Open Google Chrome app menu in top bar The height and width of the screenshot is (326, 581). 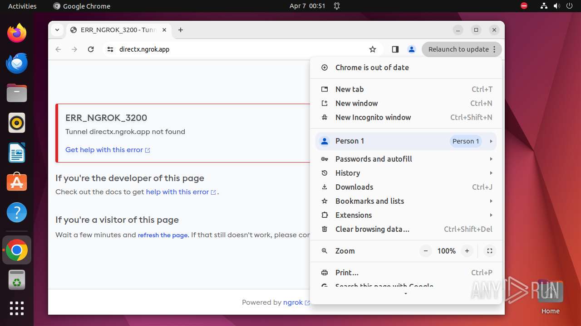[x=82, y=6]
